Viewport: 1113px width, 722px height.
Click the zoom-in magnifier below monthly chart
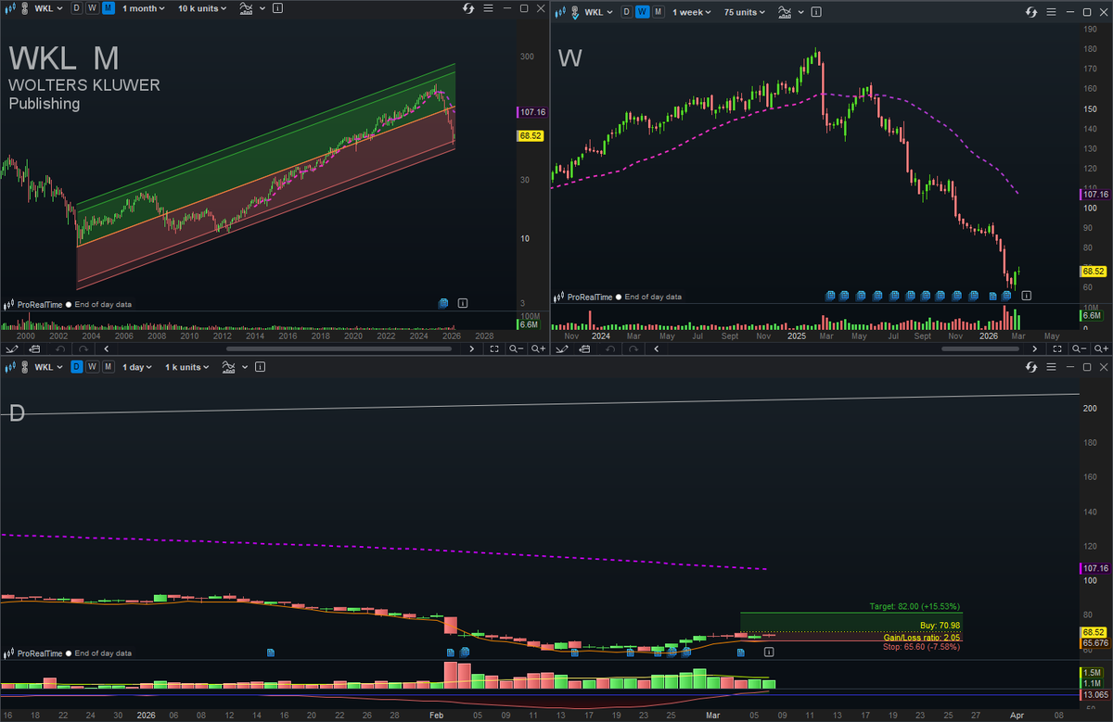point(538,348)
